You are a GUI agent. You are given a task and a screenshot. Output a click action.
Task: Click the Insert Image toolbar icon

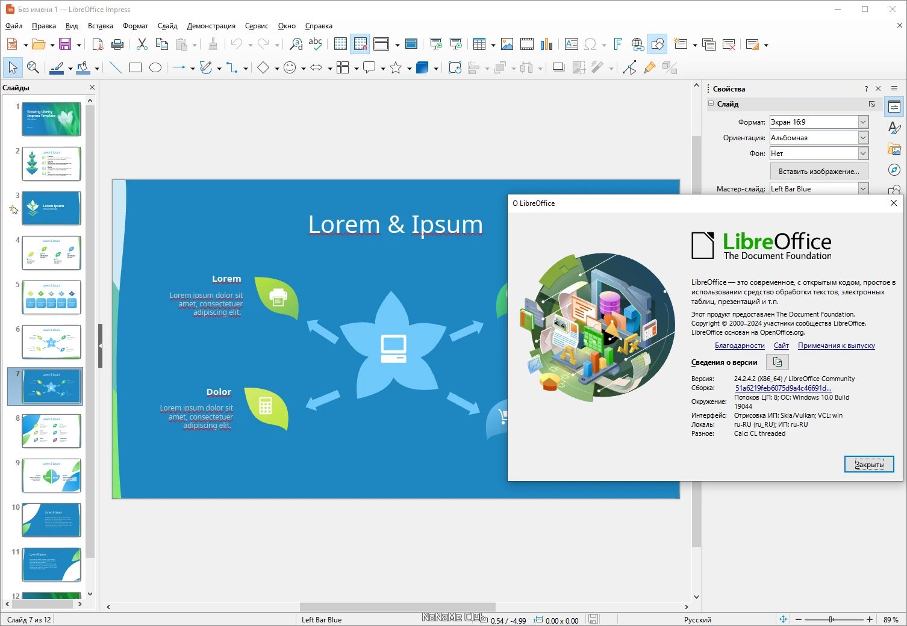point(507,44)
